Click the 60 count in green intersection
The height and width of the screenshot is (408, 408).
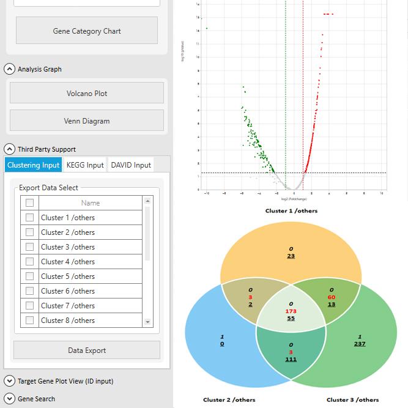click(332, 297)
